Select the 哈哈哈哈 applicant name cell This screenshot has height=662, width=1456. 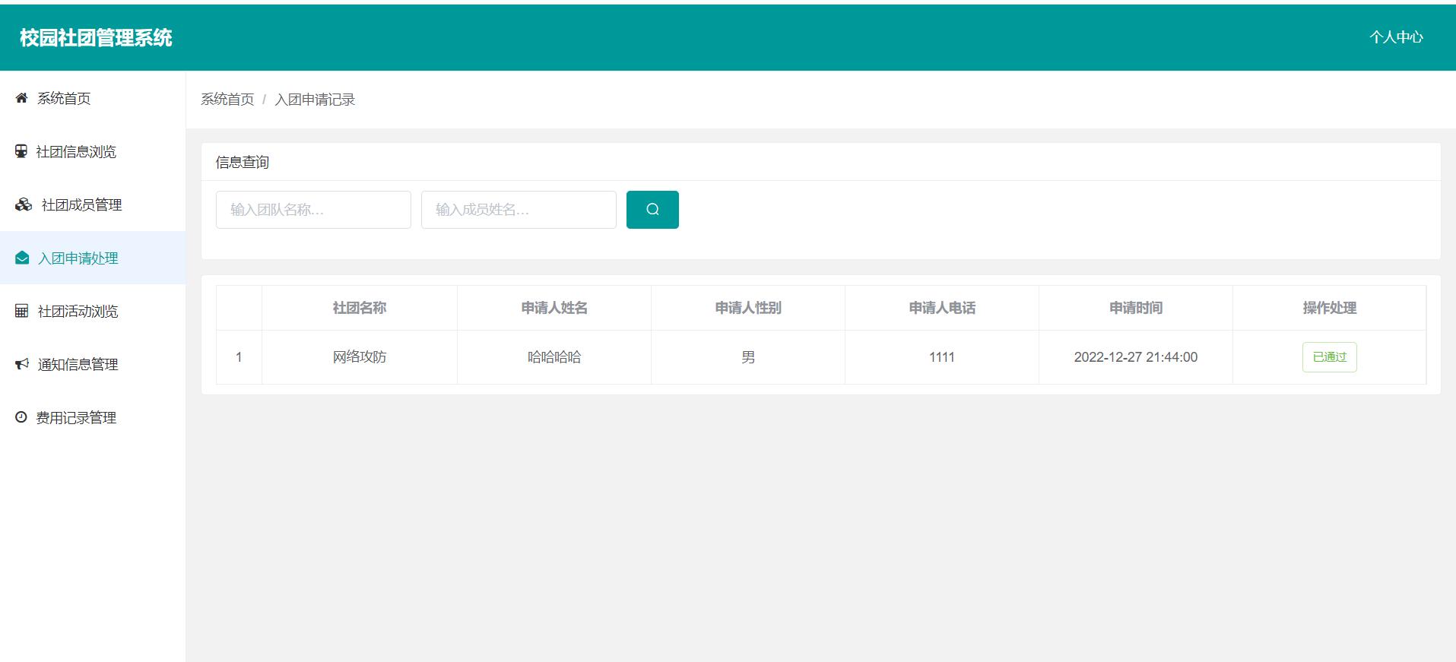point(554,357)
